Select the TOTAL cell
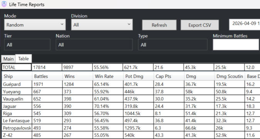Image resolution: width=260 pixels, height=139 pixels. pyautogui.click(x=17, y=67)
